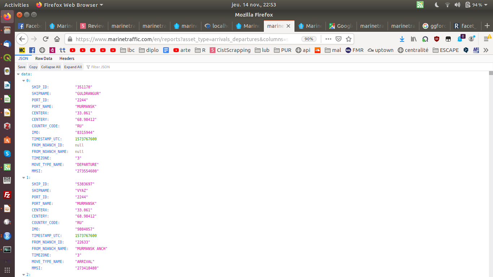Open Firefox Web Browser app menu

click(x=70, y=5)
